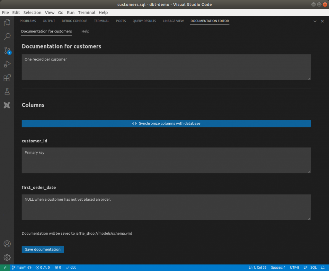329x271 pixels.
Task: Click the customer_id column label
Action: click(34, 141)
